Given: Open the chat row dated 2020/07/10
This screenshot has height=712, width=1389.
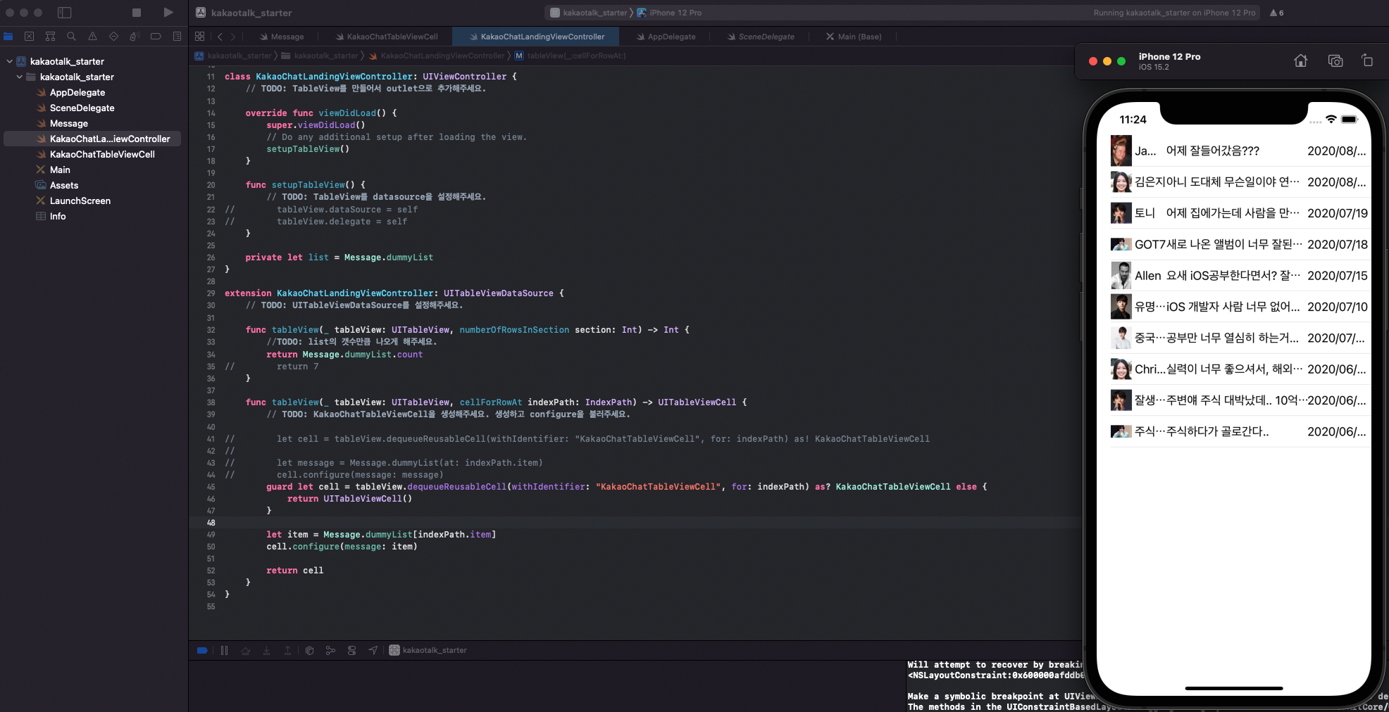Looking at the screenshot, I should pyautogui.click(x=1240, y=307).
